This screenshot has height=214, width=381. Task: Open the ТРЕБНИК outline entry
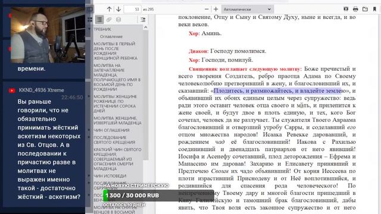point(102,29)
